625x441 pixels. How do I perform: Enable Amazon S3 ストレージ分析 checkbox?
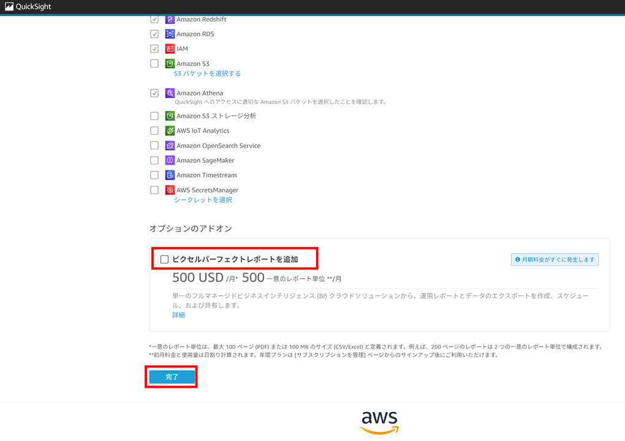pyautogui.click(x=154, y=116)
